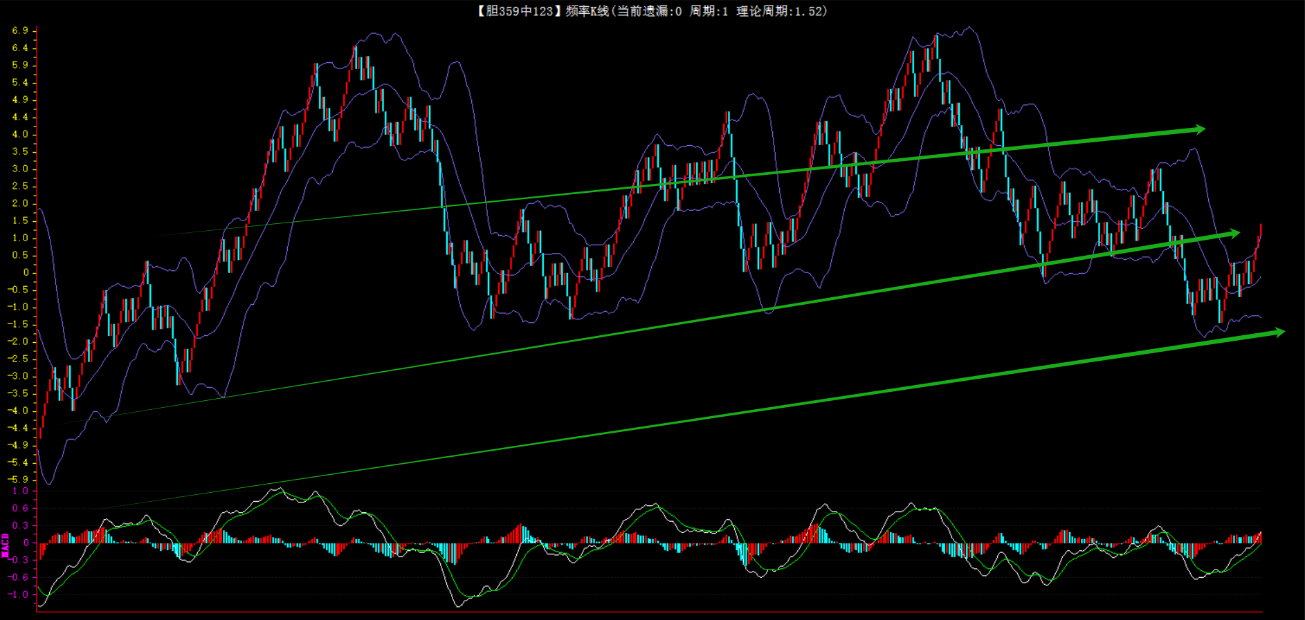Click the 4.9 label on the price axis
The image size is (1305, 620).
point(20,100)
